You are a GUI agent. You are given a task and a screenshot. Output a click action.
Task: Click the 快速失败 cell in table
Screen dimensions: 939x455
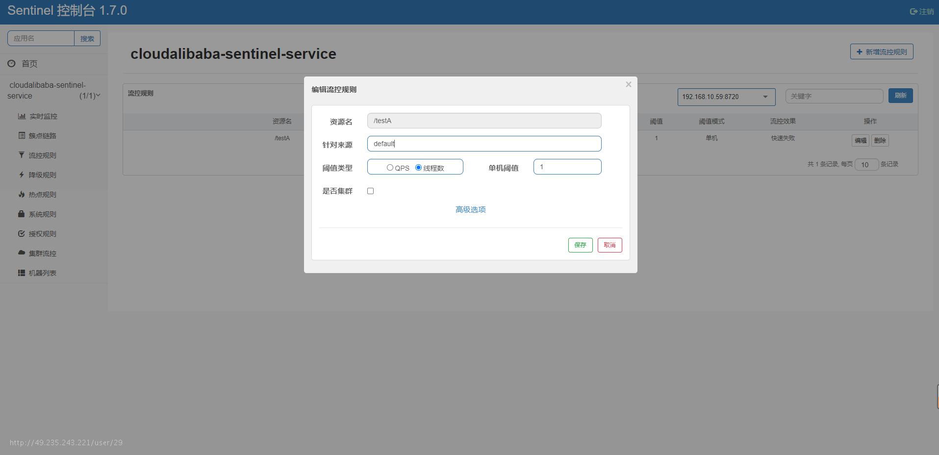783,138
